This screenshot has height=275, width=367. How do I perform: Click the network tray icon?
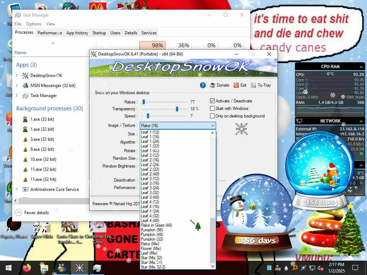(x=312, y=268)
